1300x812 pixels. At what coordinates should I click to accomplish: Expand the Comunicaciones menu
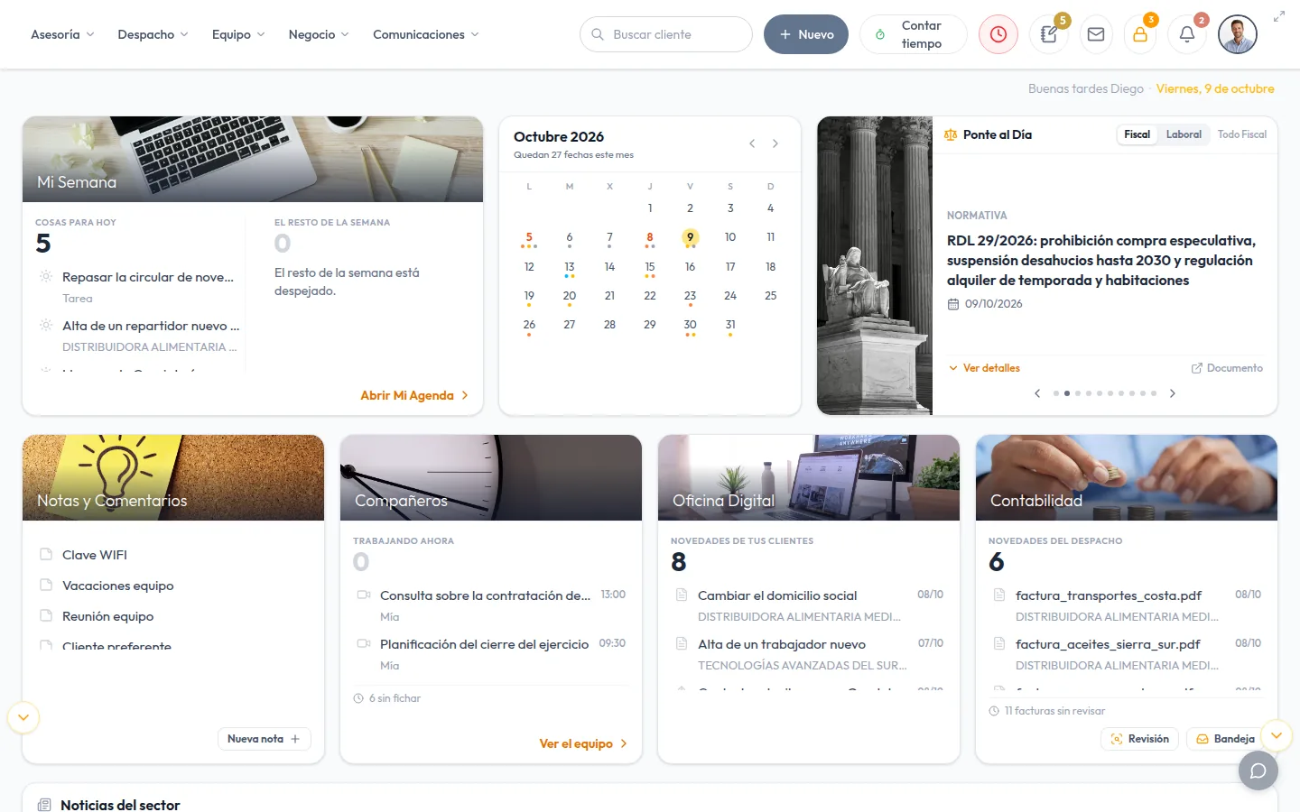pyautogui.click(x=426, y=34)
